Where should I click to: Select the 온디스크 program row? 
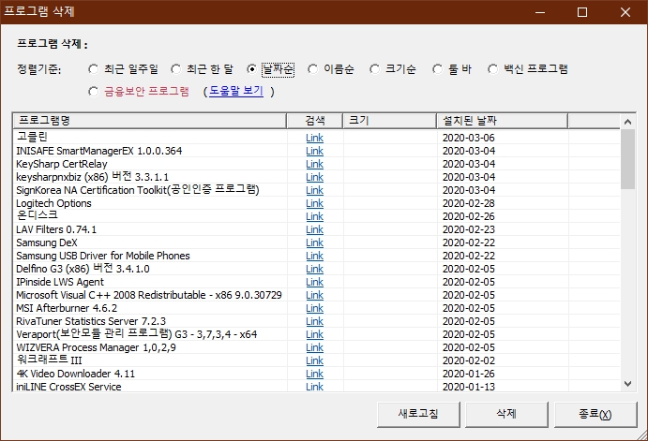316,216
